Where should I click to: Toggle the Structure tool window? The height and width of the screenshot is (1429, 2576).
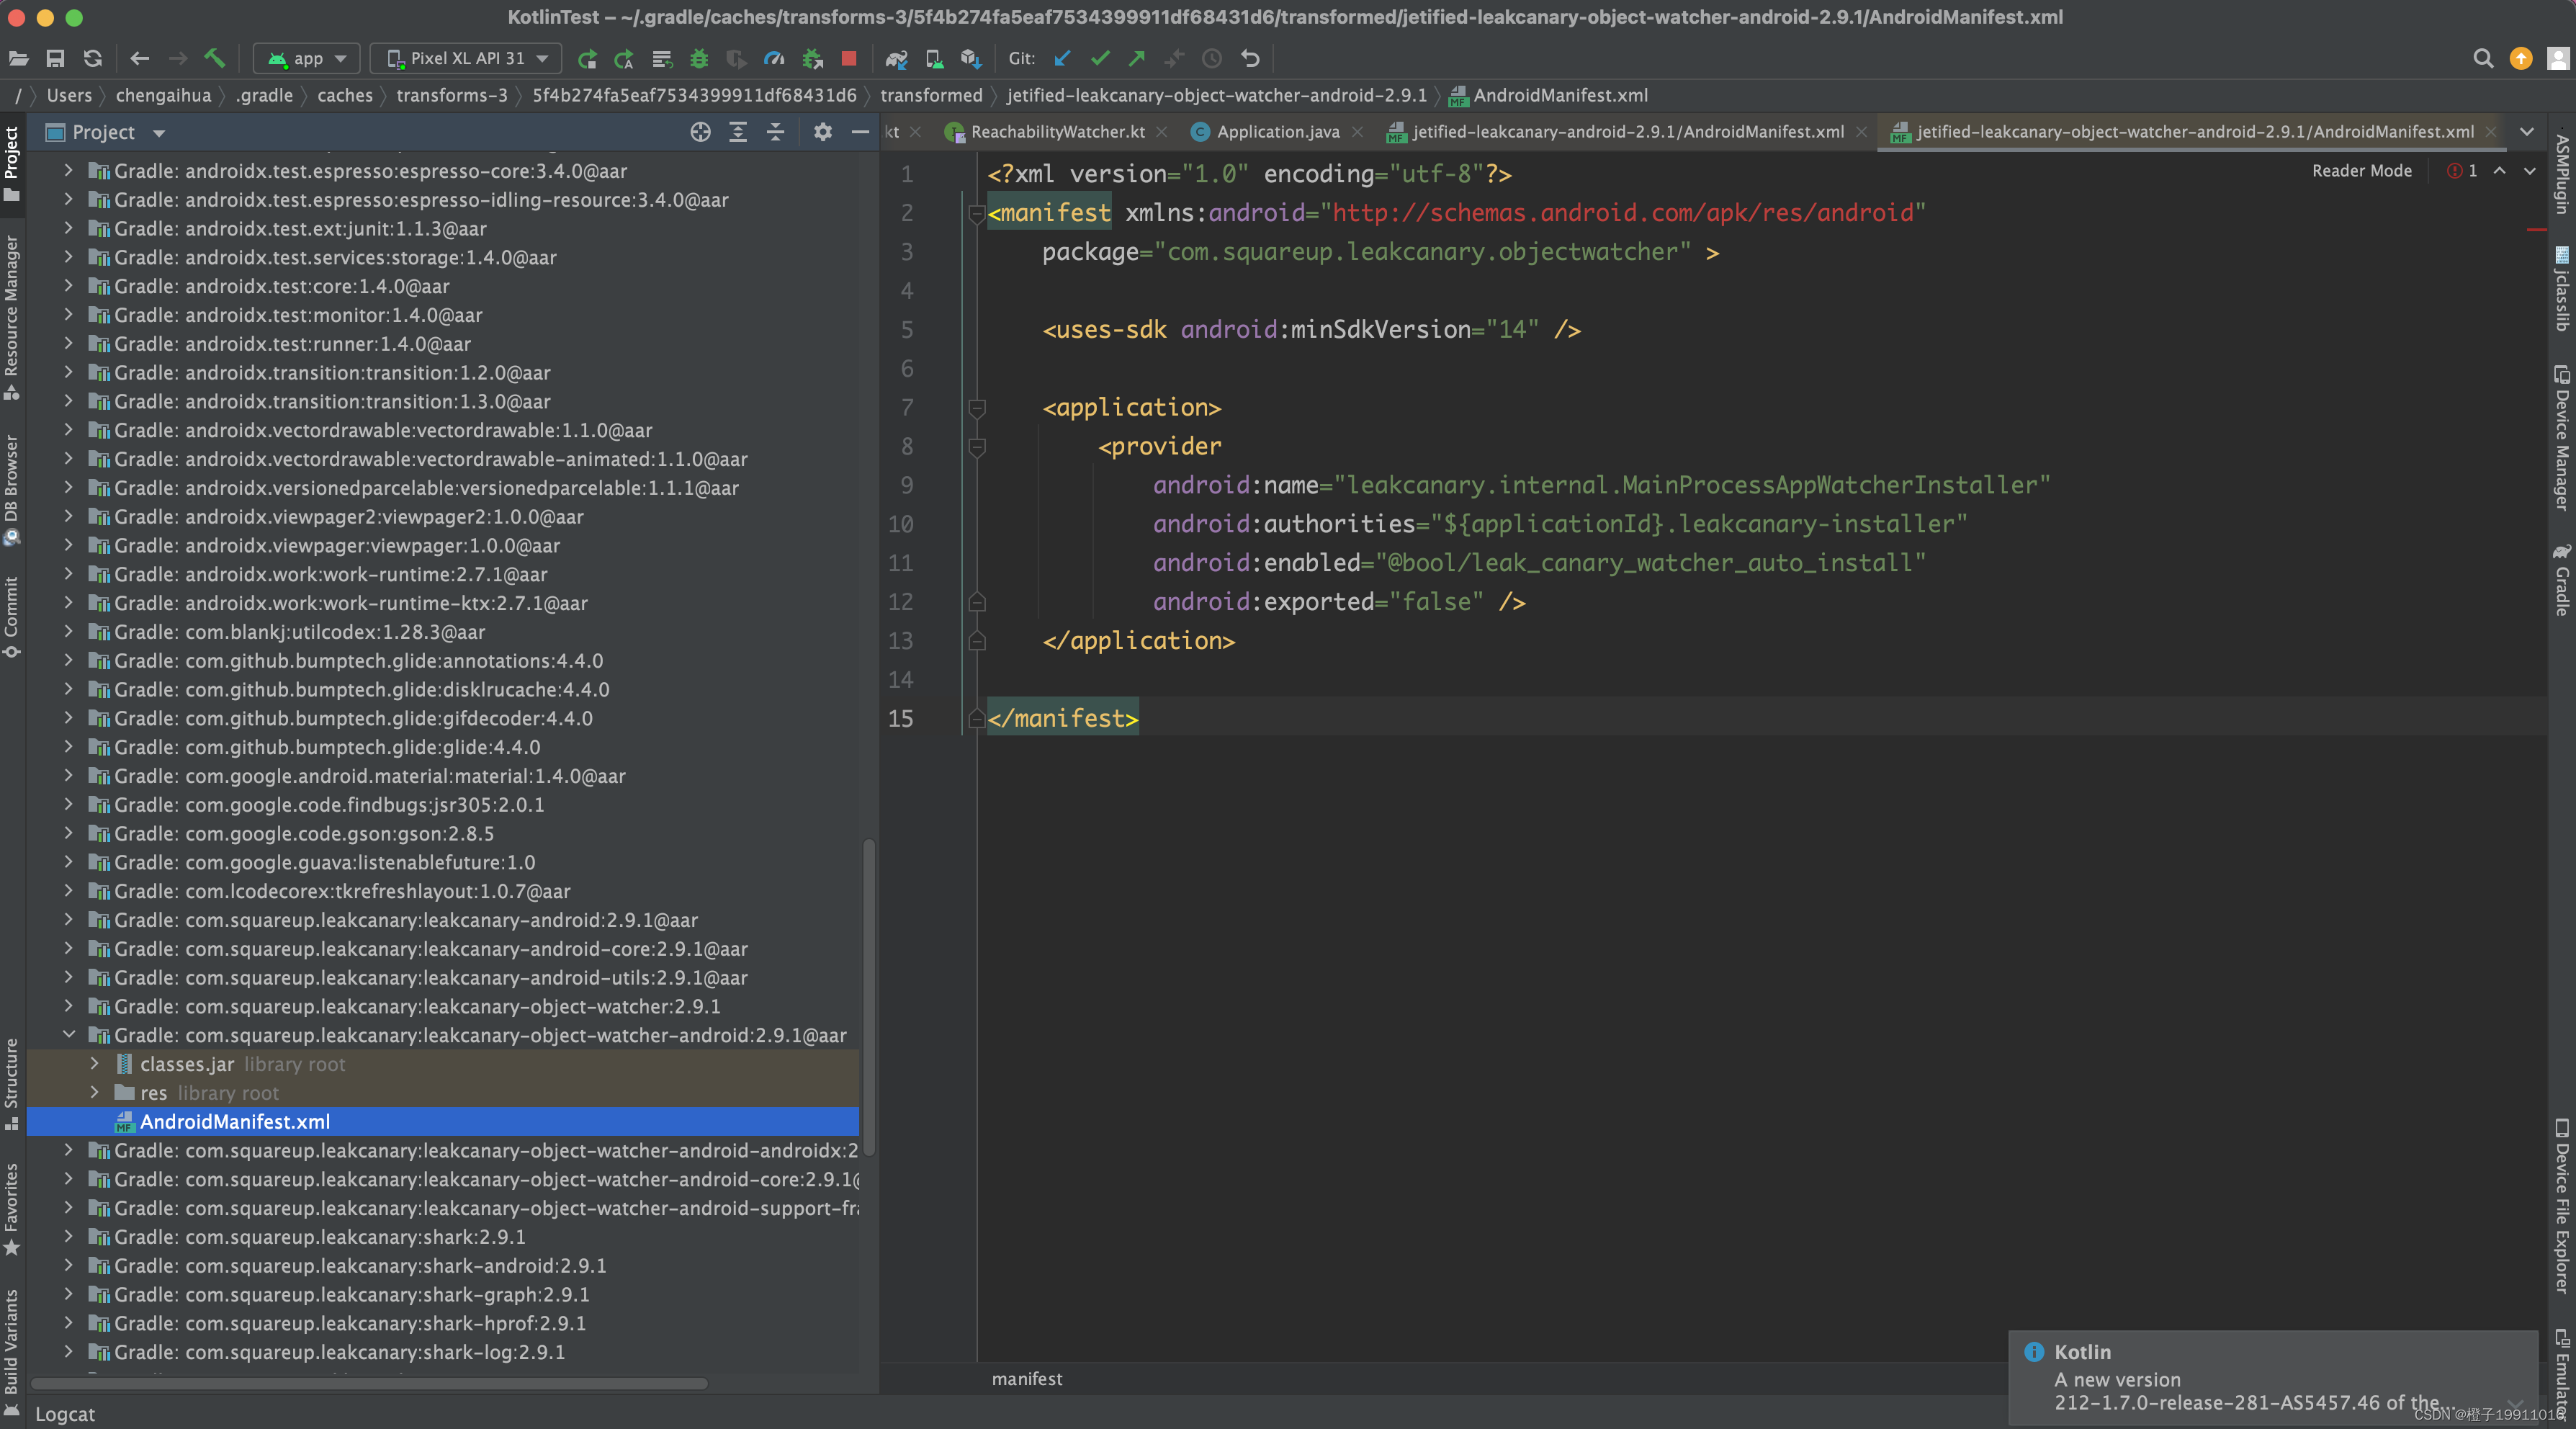point(12,1084)
